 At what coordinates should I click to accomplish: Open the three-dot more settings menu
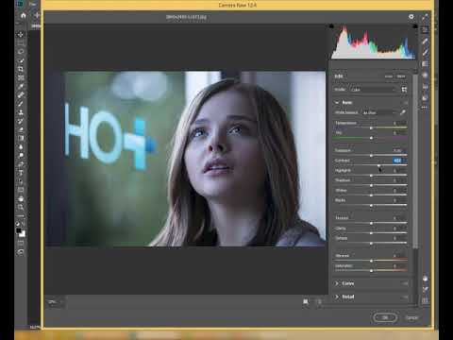click(x=425, y=108)
